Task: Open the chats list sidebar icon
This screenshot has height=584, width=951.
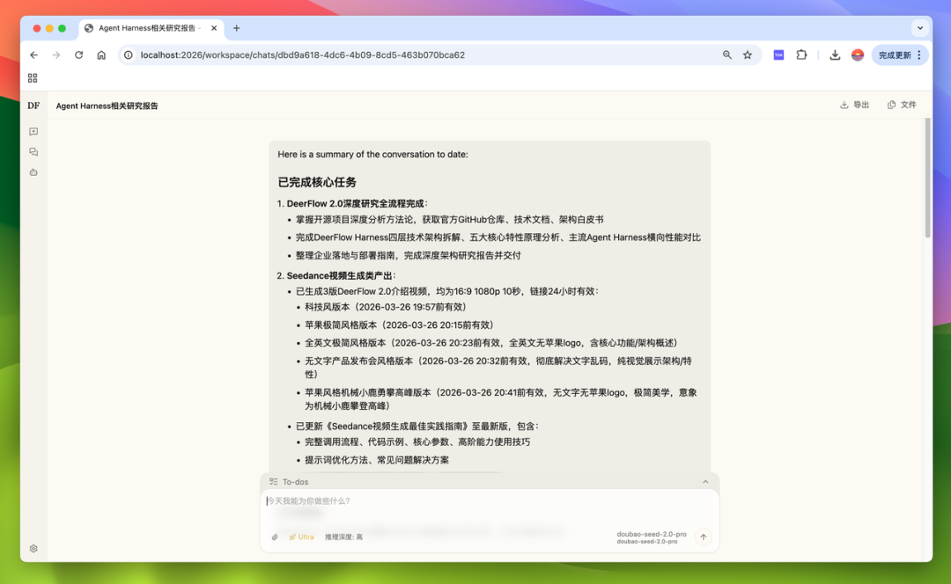Action: (x=33, y=152)
